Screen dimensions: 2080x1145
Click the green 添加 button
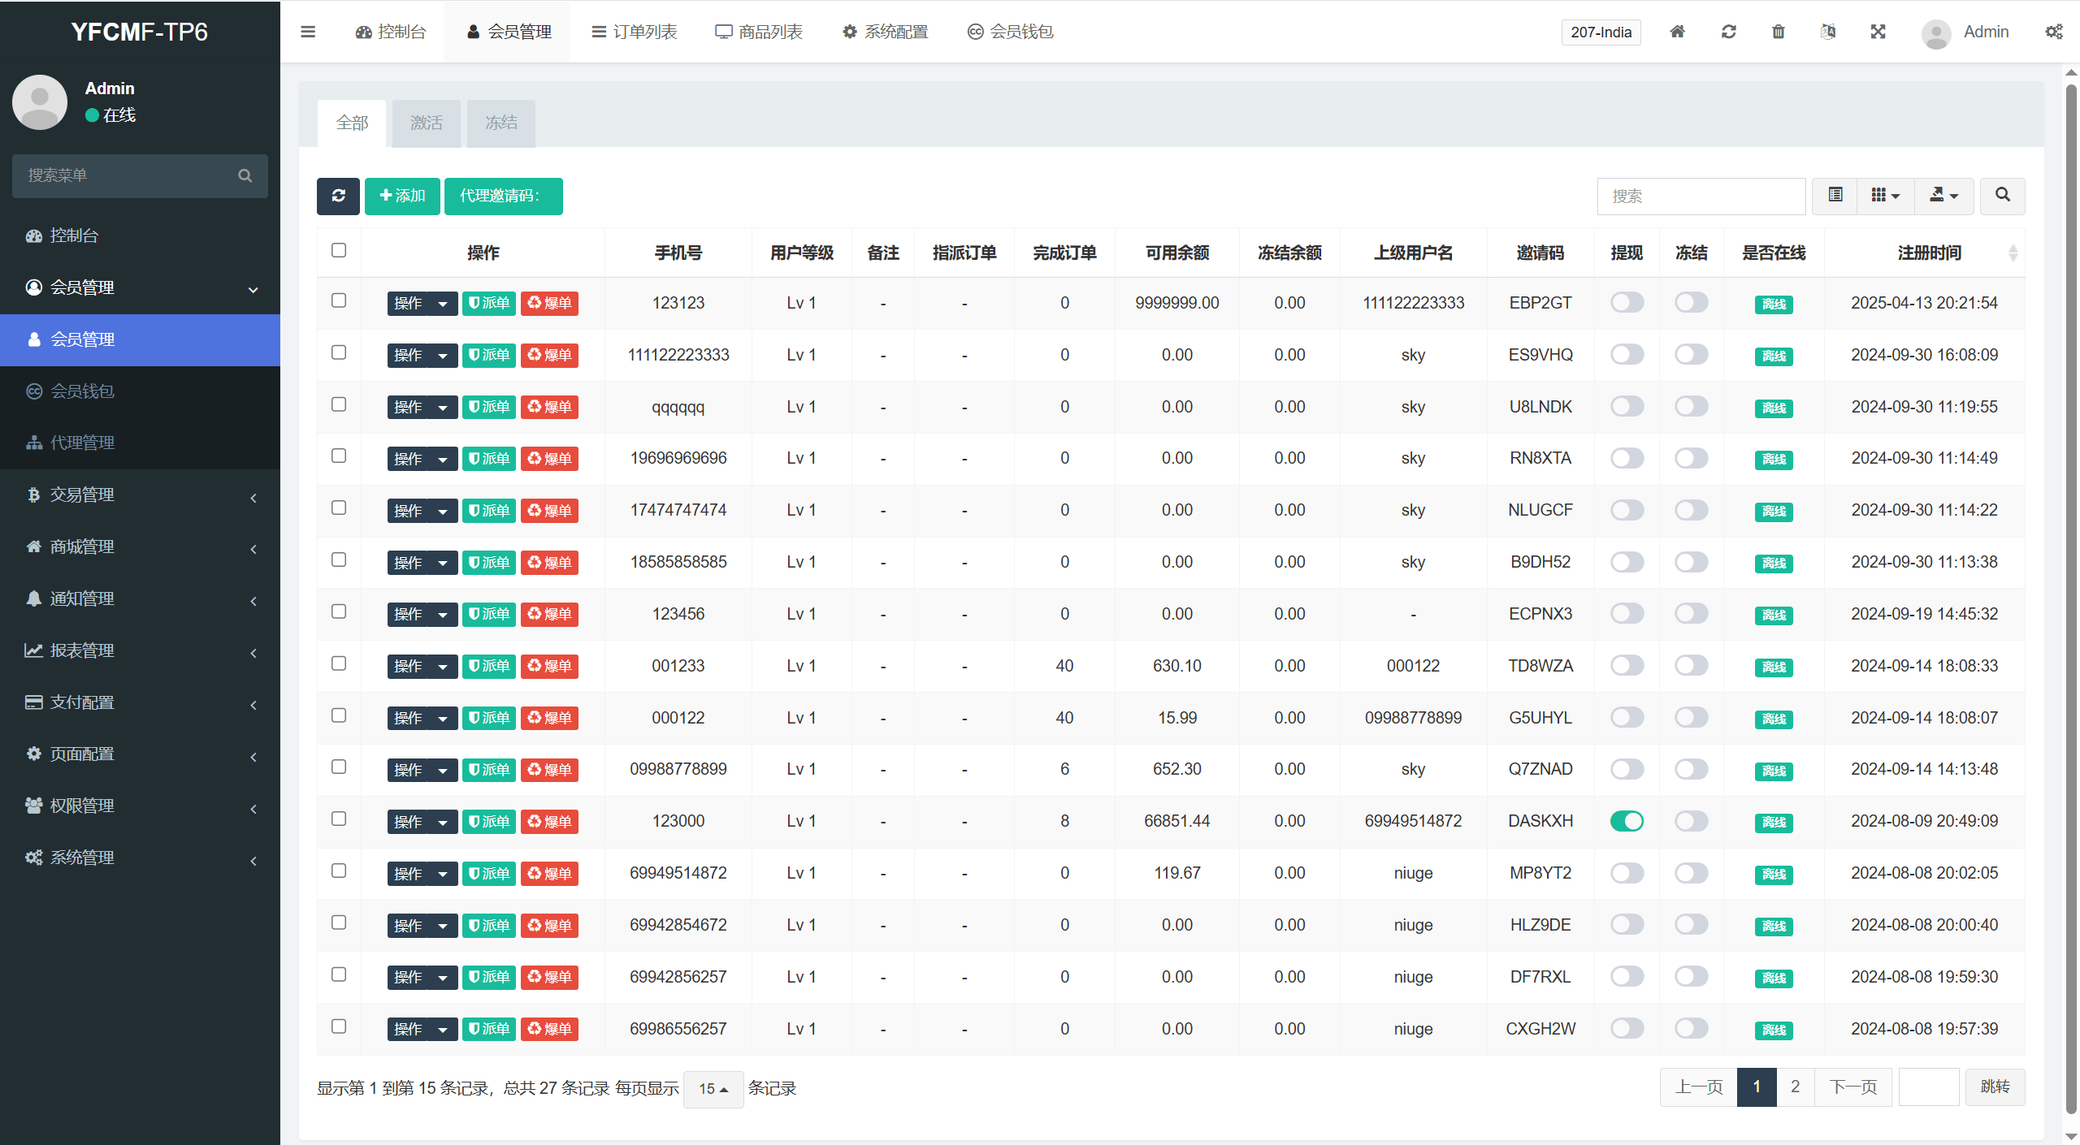402,196
